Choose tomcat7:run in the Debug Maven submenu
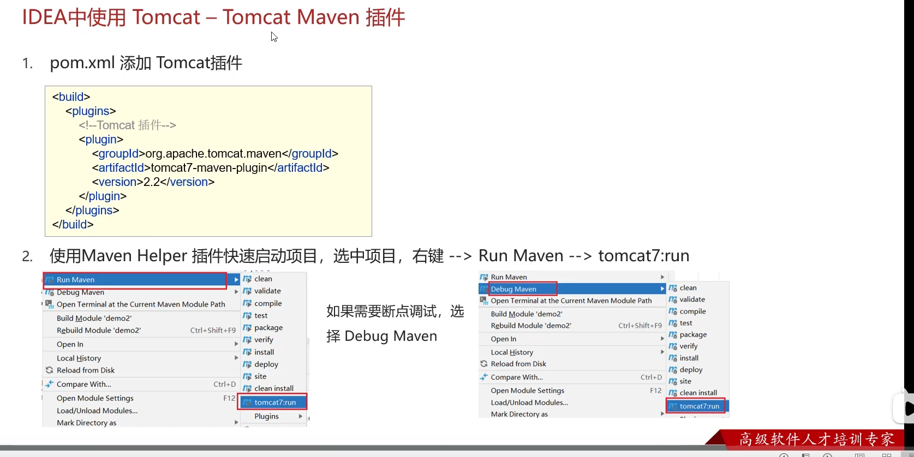 pyautogui.click(x=697, y=406)
